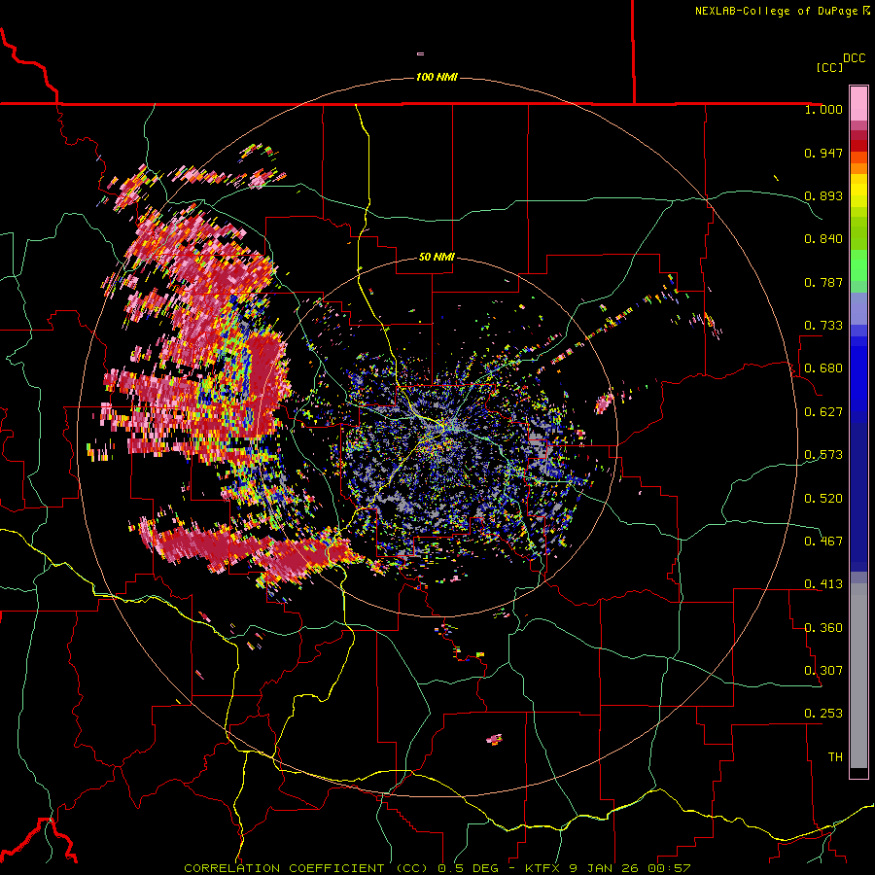
Task: Click the 50 NMI range ring label
Action: (x=437, y=257)
